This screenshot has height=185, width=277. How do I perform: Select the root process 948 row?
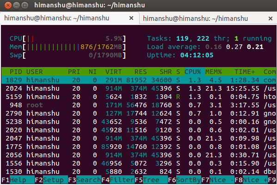click(x=139, y=105)
